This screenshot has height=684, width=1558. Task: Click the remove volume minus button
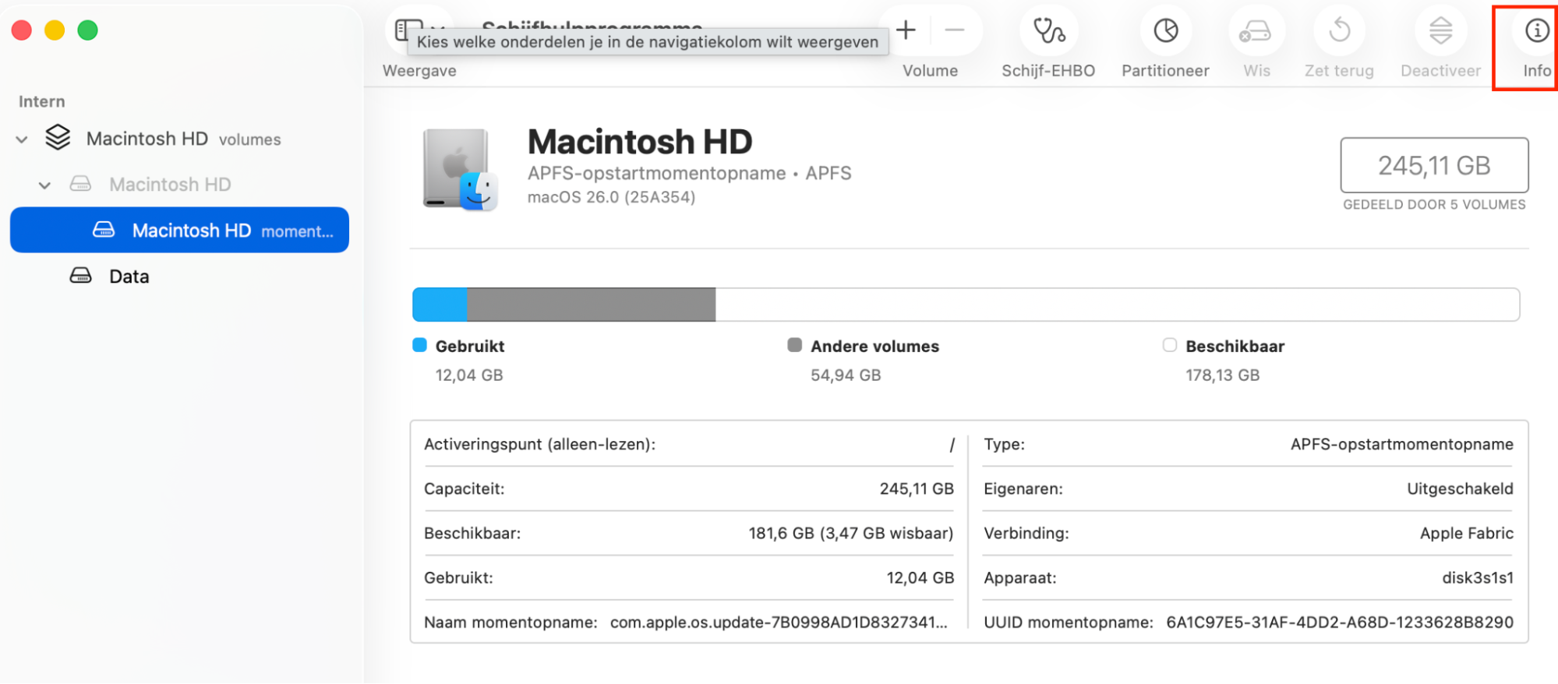click(954, 30)
